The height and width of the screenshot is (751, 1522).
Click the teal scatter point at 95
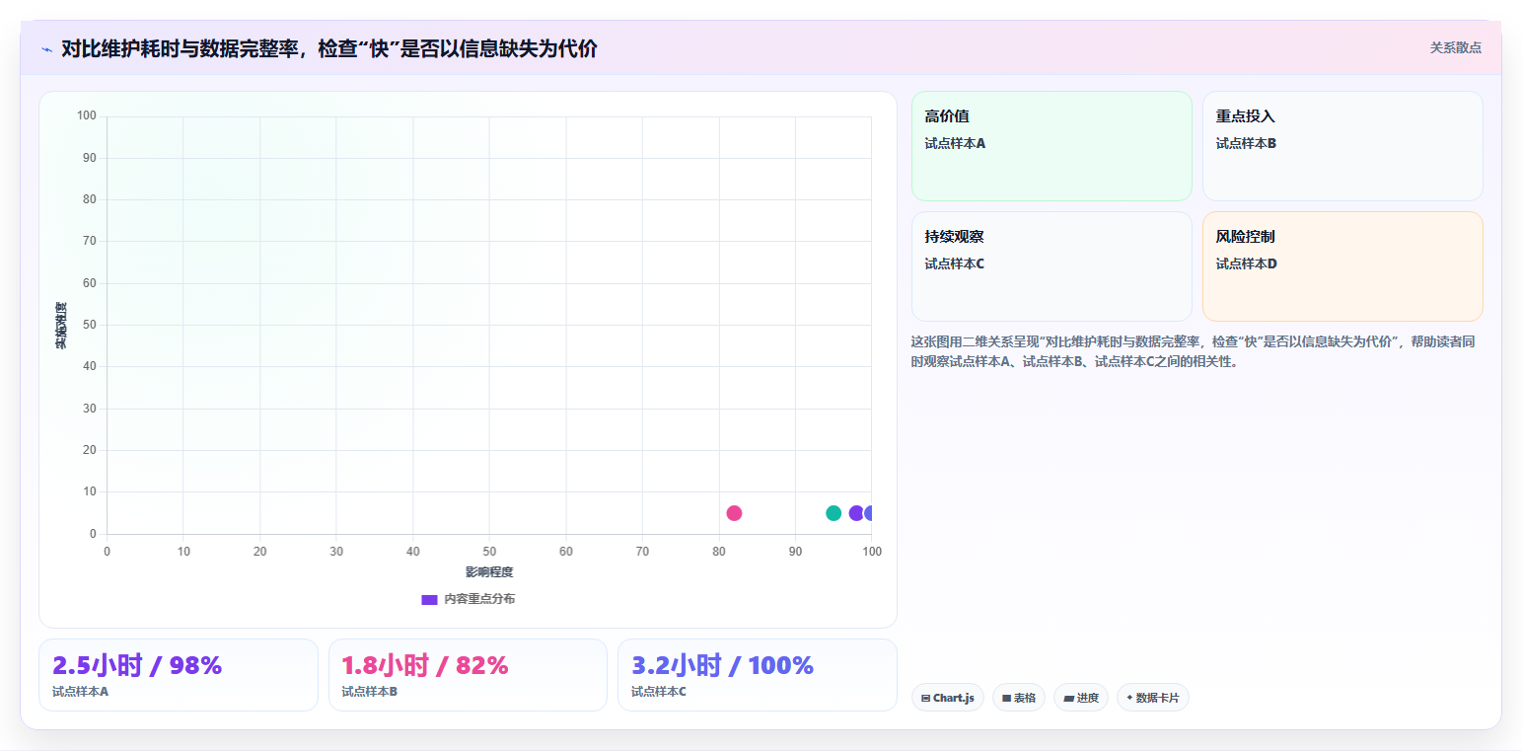833,513
